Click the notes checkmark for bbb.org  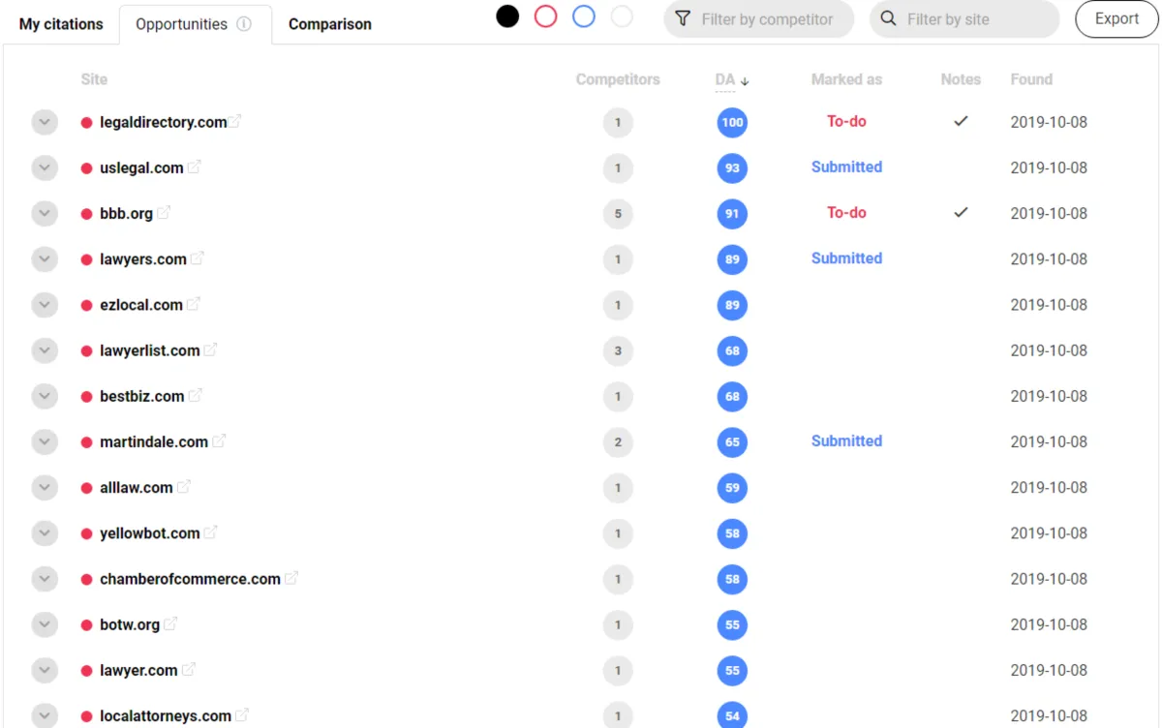pyautogui.click(x=961, y=213)
